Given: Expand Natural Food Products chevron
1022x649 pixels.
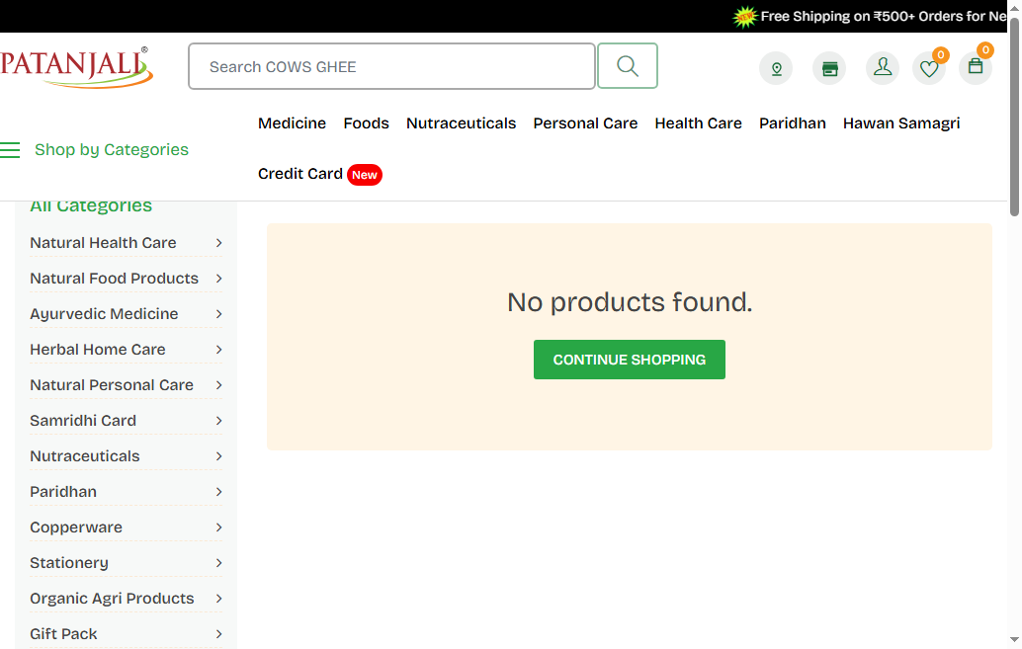Looking at the screenshot, I should click(219, 279).
